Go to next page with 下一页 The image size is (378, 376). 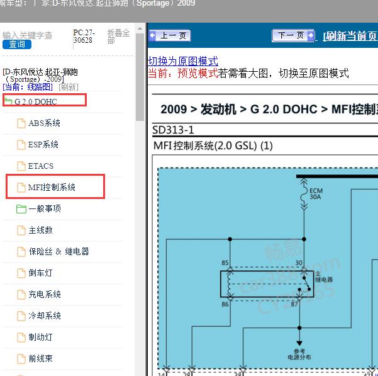pos(293,35)
